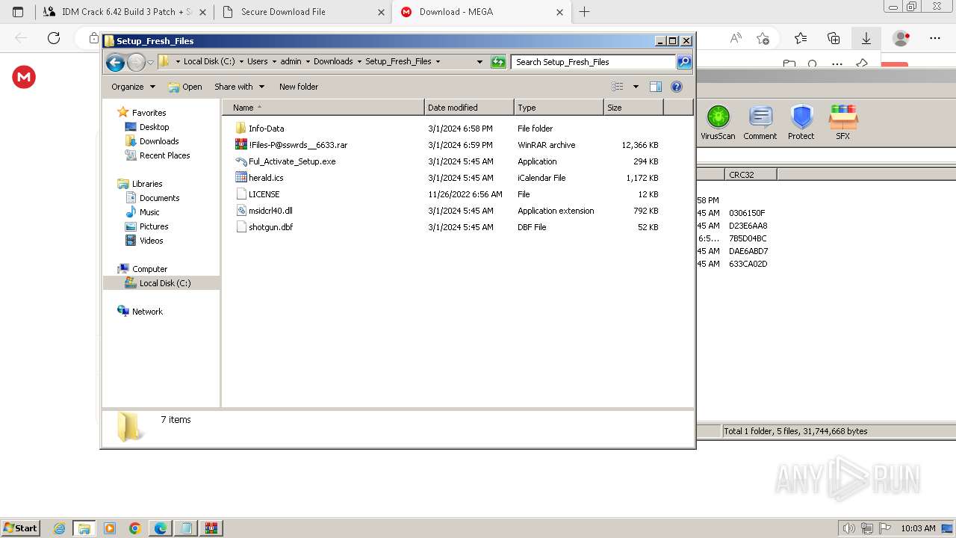Screen dimensions: 956x538
Task: Select Desktop under Favorites
Action: point(154,127)
